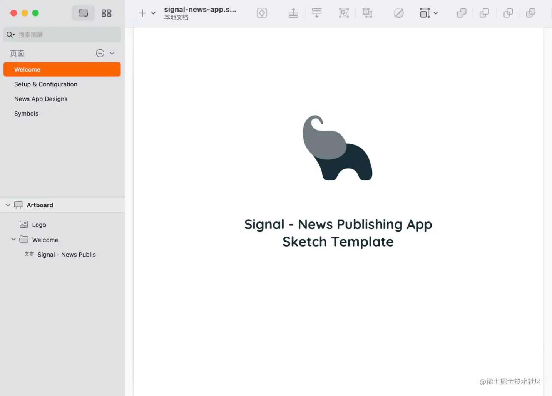552x396 pixels.
Task: Collapse the Welcome group chevron
Action: [x=13, y=239]
